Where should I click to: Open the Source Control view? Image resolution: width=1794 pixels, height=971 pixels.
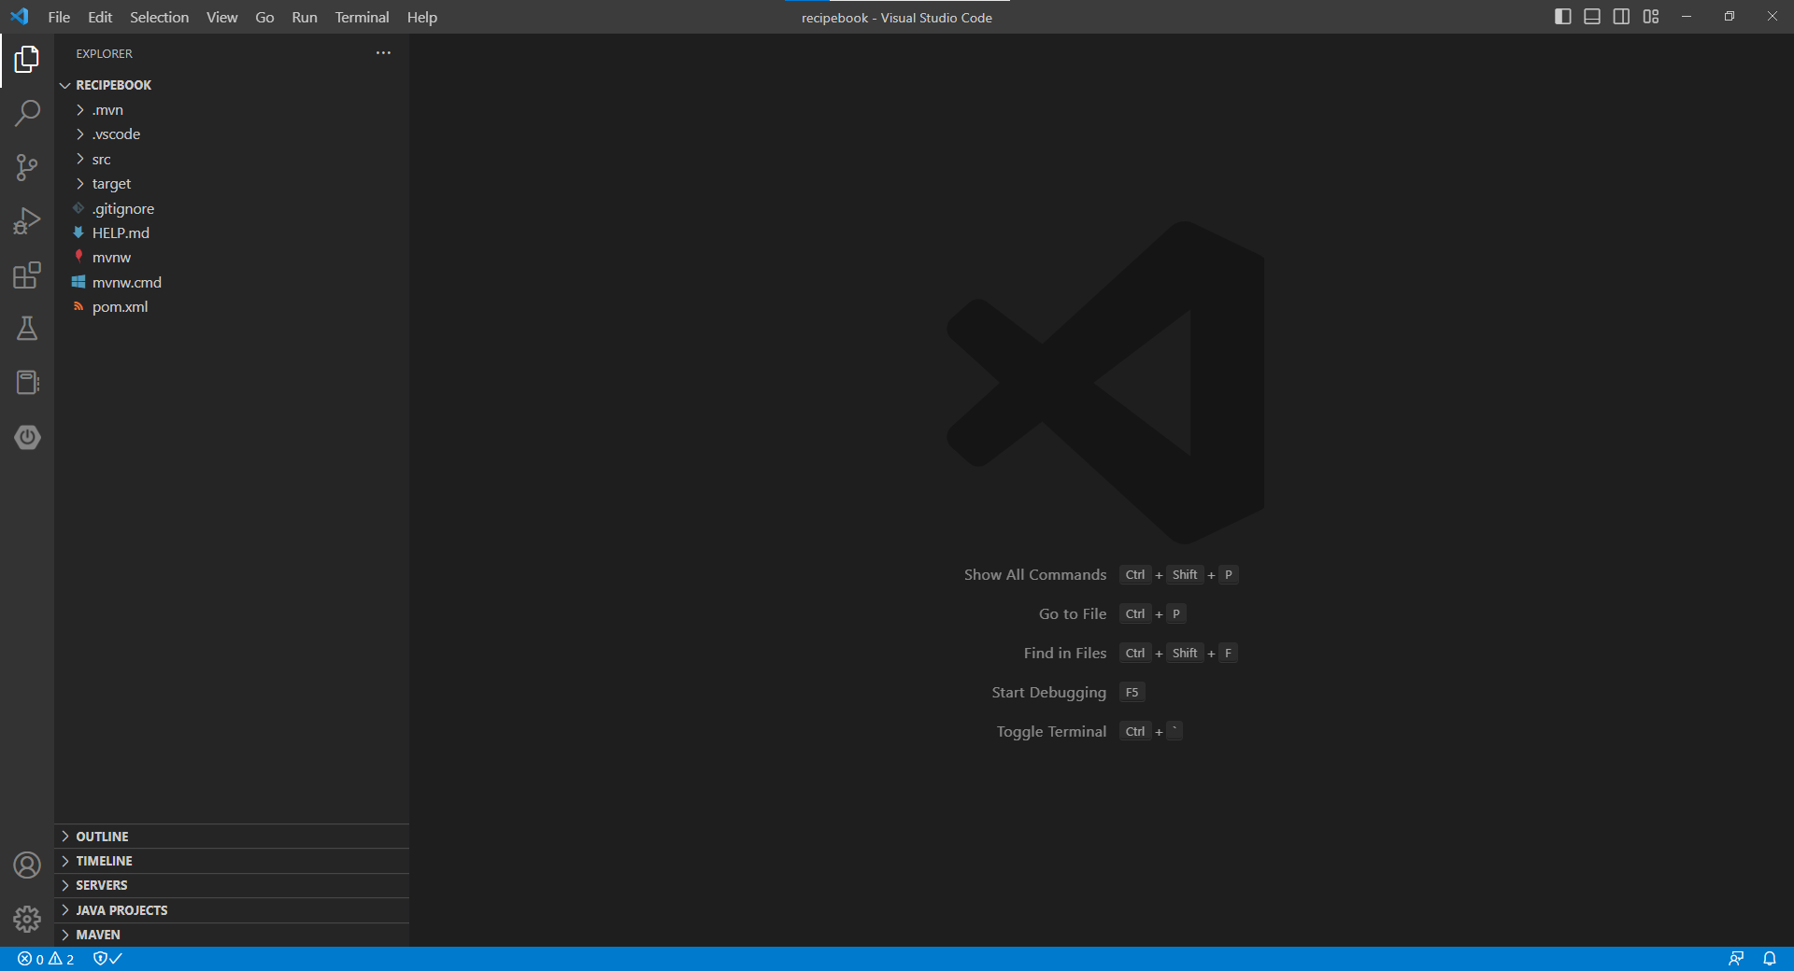click(x=27, y=167)
